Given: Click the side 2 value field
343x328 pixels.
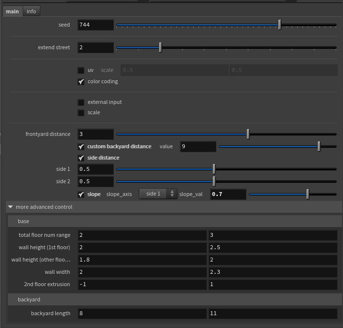Looking at the screenshot, I should point(96,182).
